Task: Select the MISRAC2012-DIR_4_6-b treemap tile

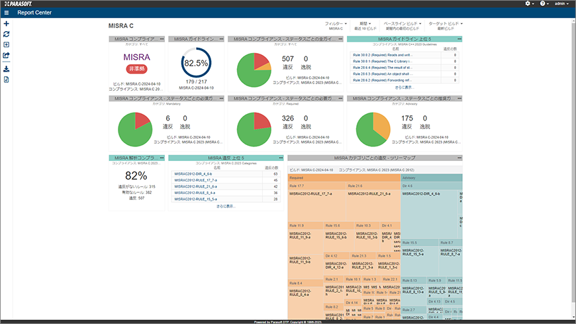Action: pyautogui.click(x=429, y=213)
